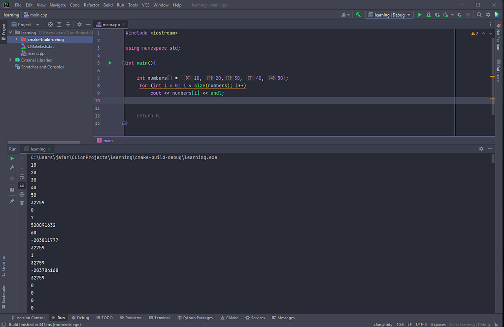The image size is (504, 327).
Task: Pin the Run tab with pin icon
Action: point(12,201)
